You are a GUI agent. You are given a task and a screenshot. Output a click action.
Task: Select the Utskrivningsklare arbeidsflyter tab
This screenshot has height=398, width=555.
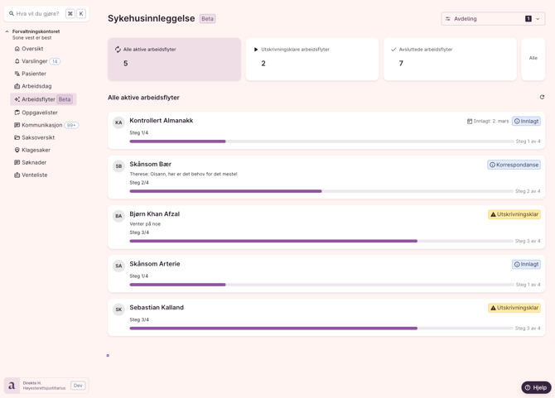(311, 59)
